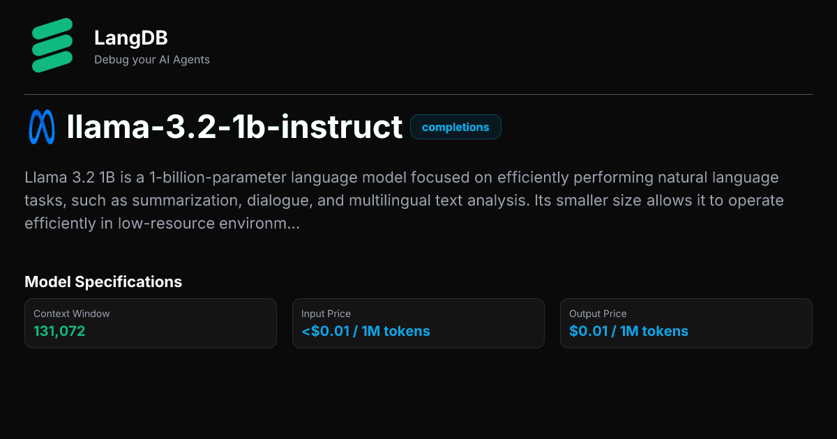The image size is (837, 439).
Task: Select the <$0.01 / 1M tokens input value
Action: tap(365, 331)
